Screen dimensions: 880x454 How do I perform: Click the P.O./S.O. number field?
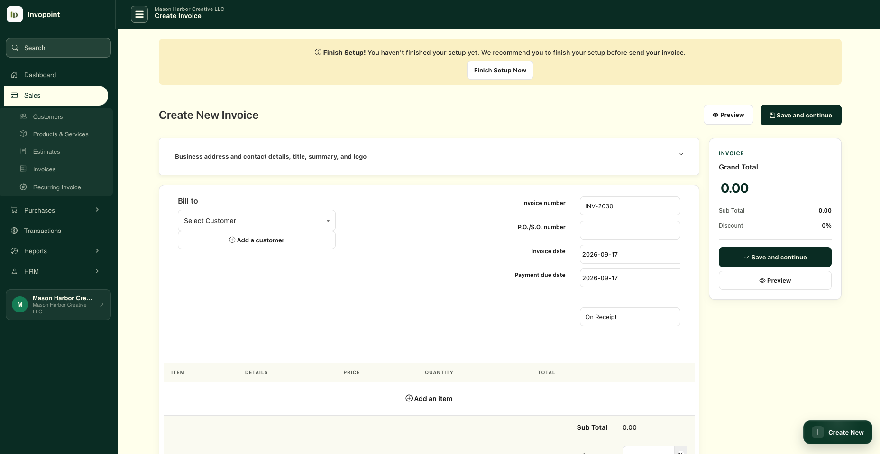[x=630, y=230]
